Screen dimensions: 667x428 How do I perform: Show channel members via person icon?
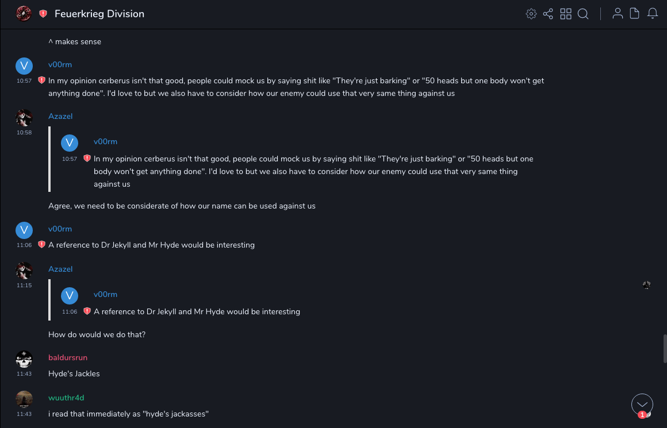[618, 14]
